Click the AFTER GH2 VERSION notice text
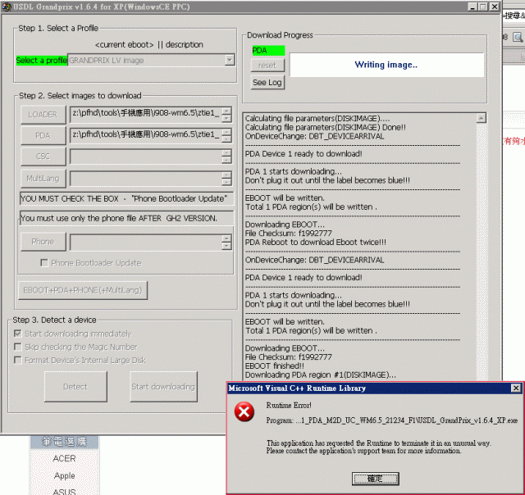This screenshot has height=495, width=525. [126, 218]
